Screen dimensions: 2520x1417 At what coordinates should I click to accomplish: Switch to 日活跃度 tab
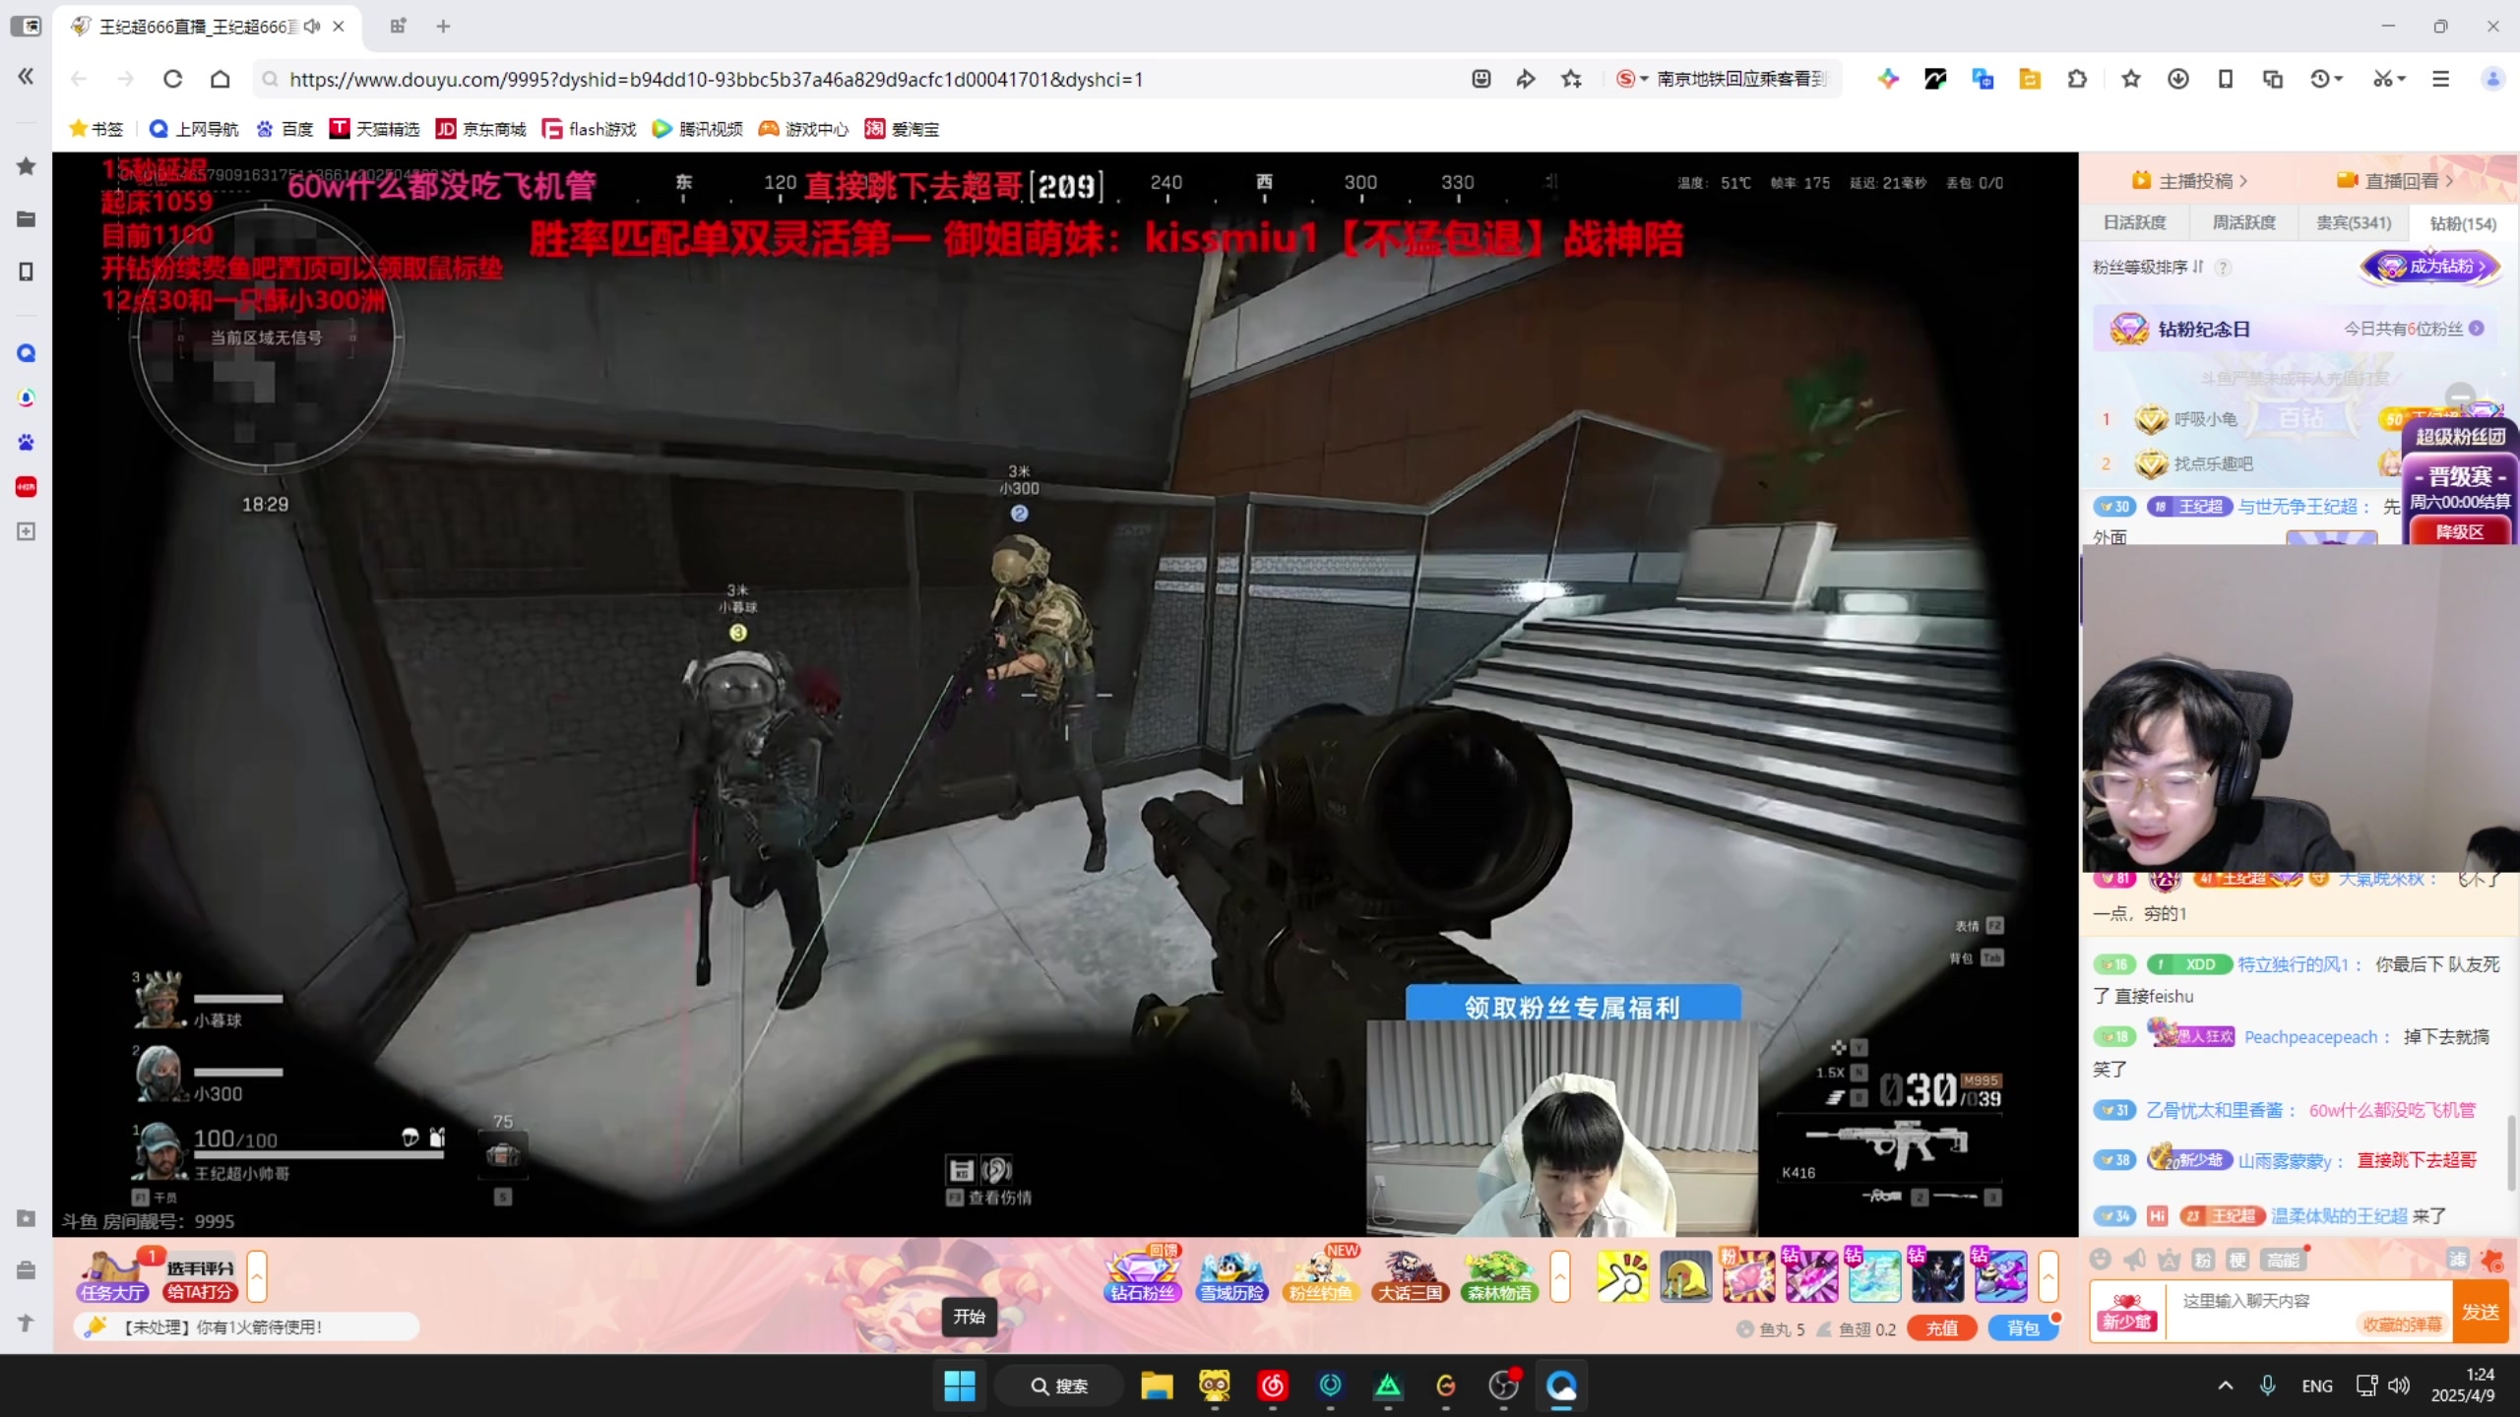2134,223
